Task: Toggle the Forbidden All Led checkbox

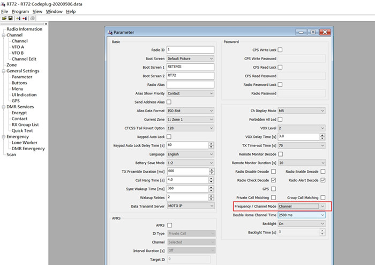Action: pyautogui.click(x=280, y=119)
